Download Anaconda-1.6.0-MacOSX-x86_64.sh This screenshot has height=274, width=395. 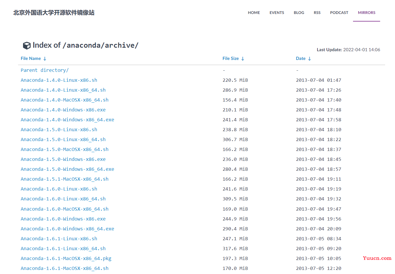tap(64, 209)
